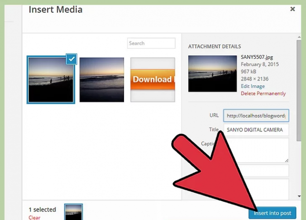Click the Title field with SANYO DIGITAL CAMERA
This screenshot has width=306, height=220.
pos(256,130)
